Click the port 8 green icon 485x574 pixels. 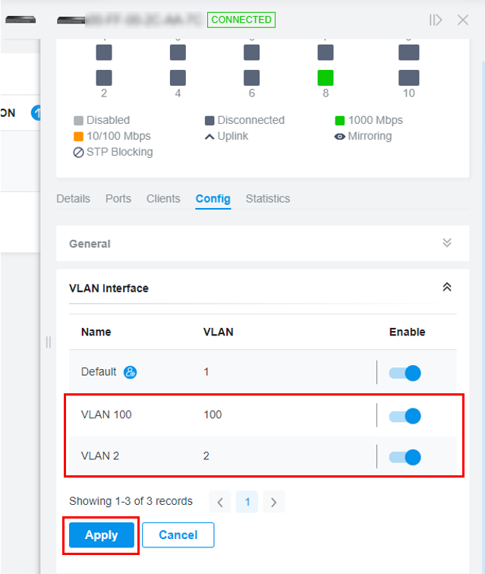pos(326,77)
